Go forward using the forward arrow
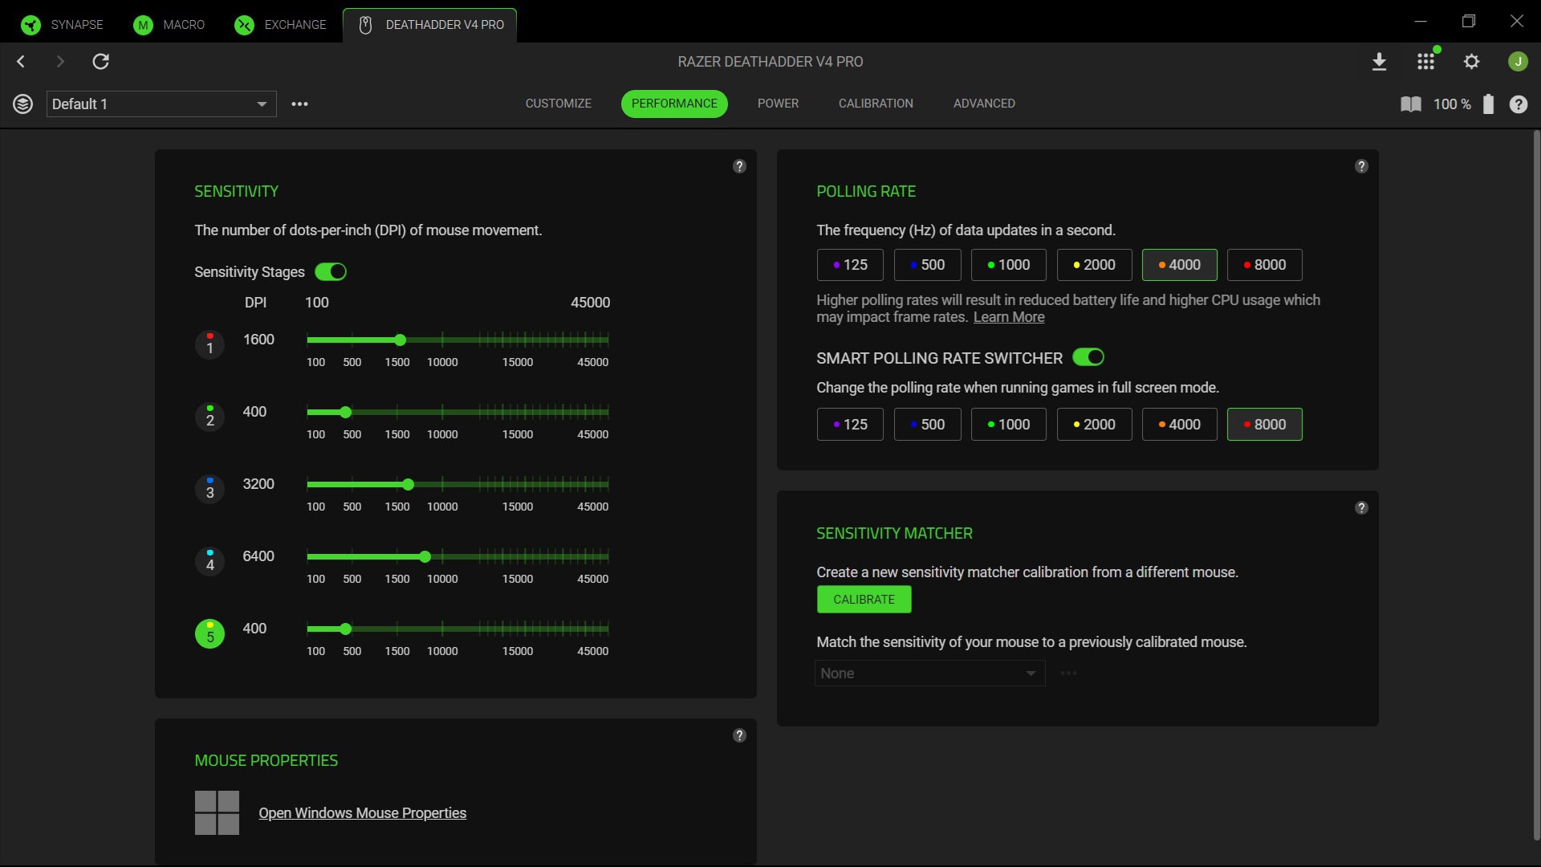This screenshot has width=1541, height=867. (x=60, y=61)
